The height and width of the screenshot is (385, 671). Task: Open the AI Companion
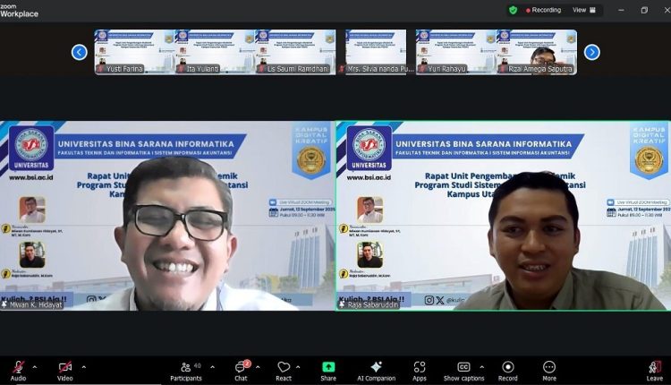pyautogui.click(x=376, y=371)
